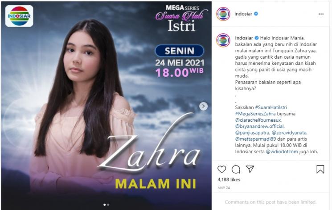Screen dimensions: 332x210
Task: Share post via paper plane icon
Action: coord(250,169)
